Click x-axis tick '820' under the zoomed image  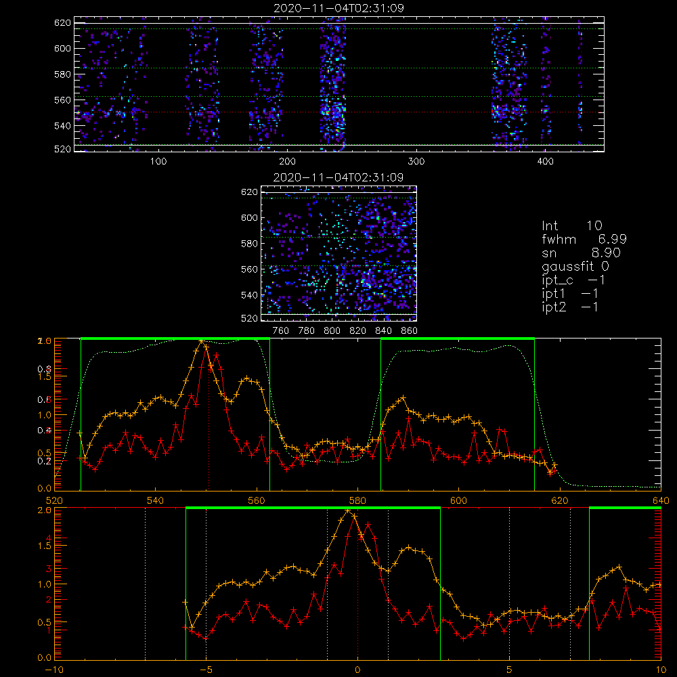358,331
